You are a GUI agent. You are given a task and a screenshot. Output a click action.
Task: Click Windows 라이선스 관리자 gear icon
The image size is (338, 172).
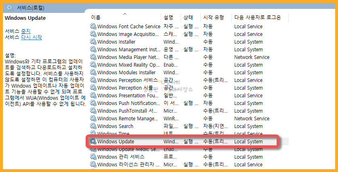pyautogui.click(x=93, y=164)
